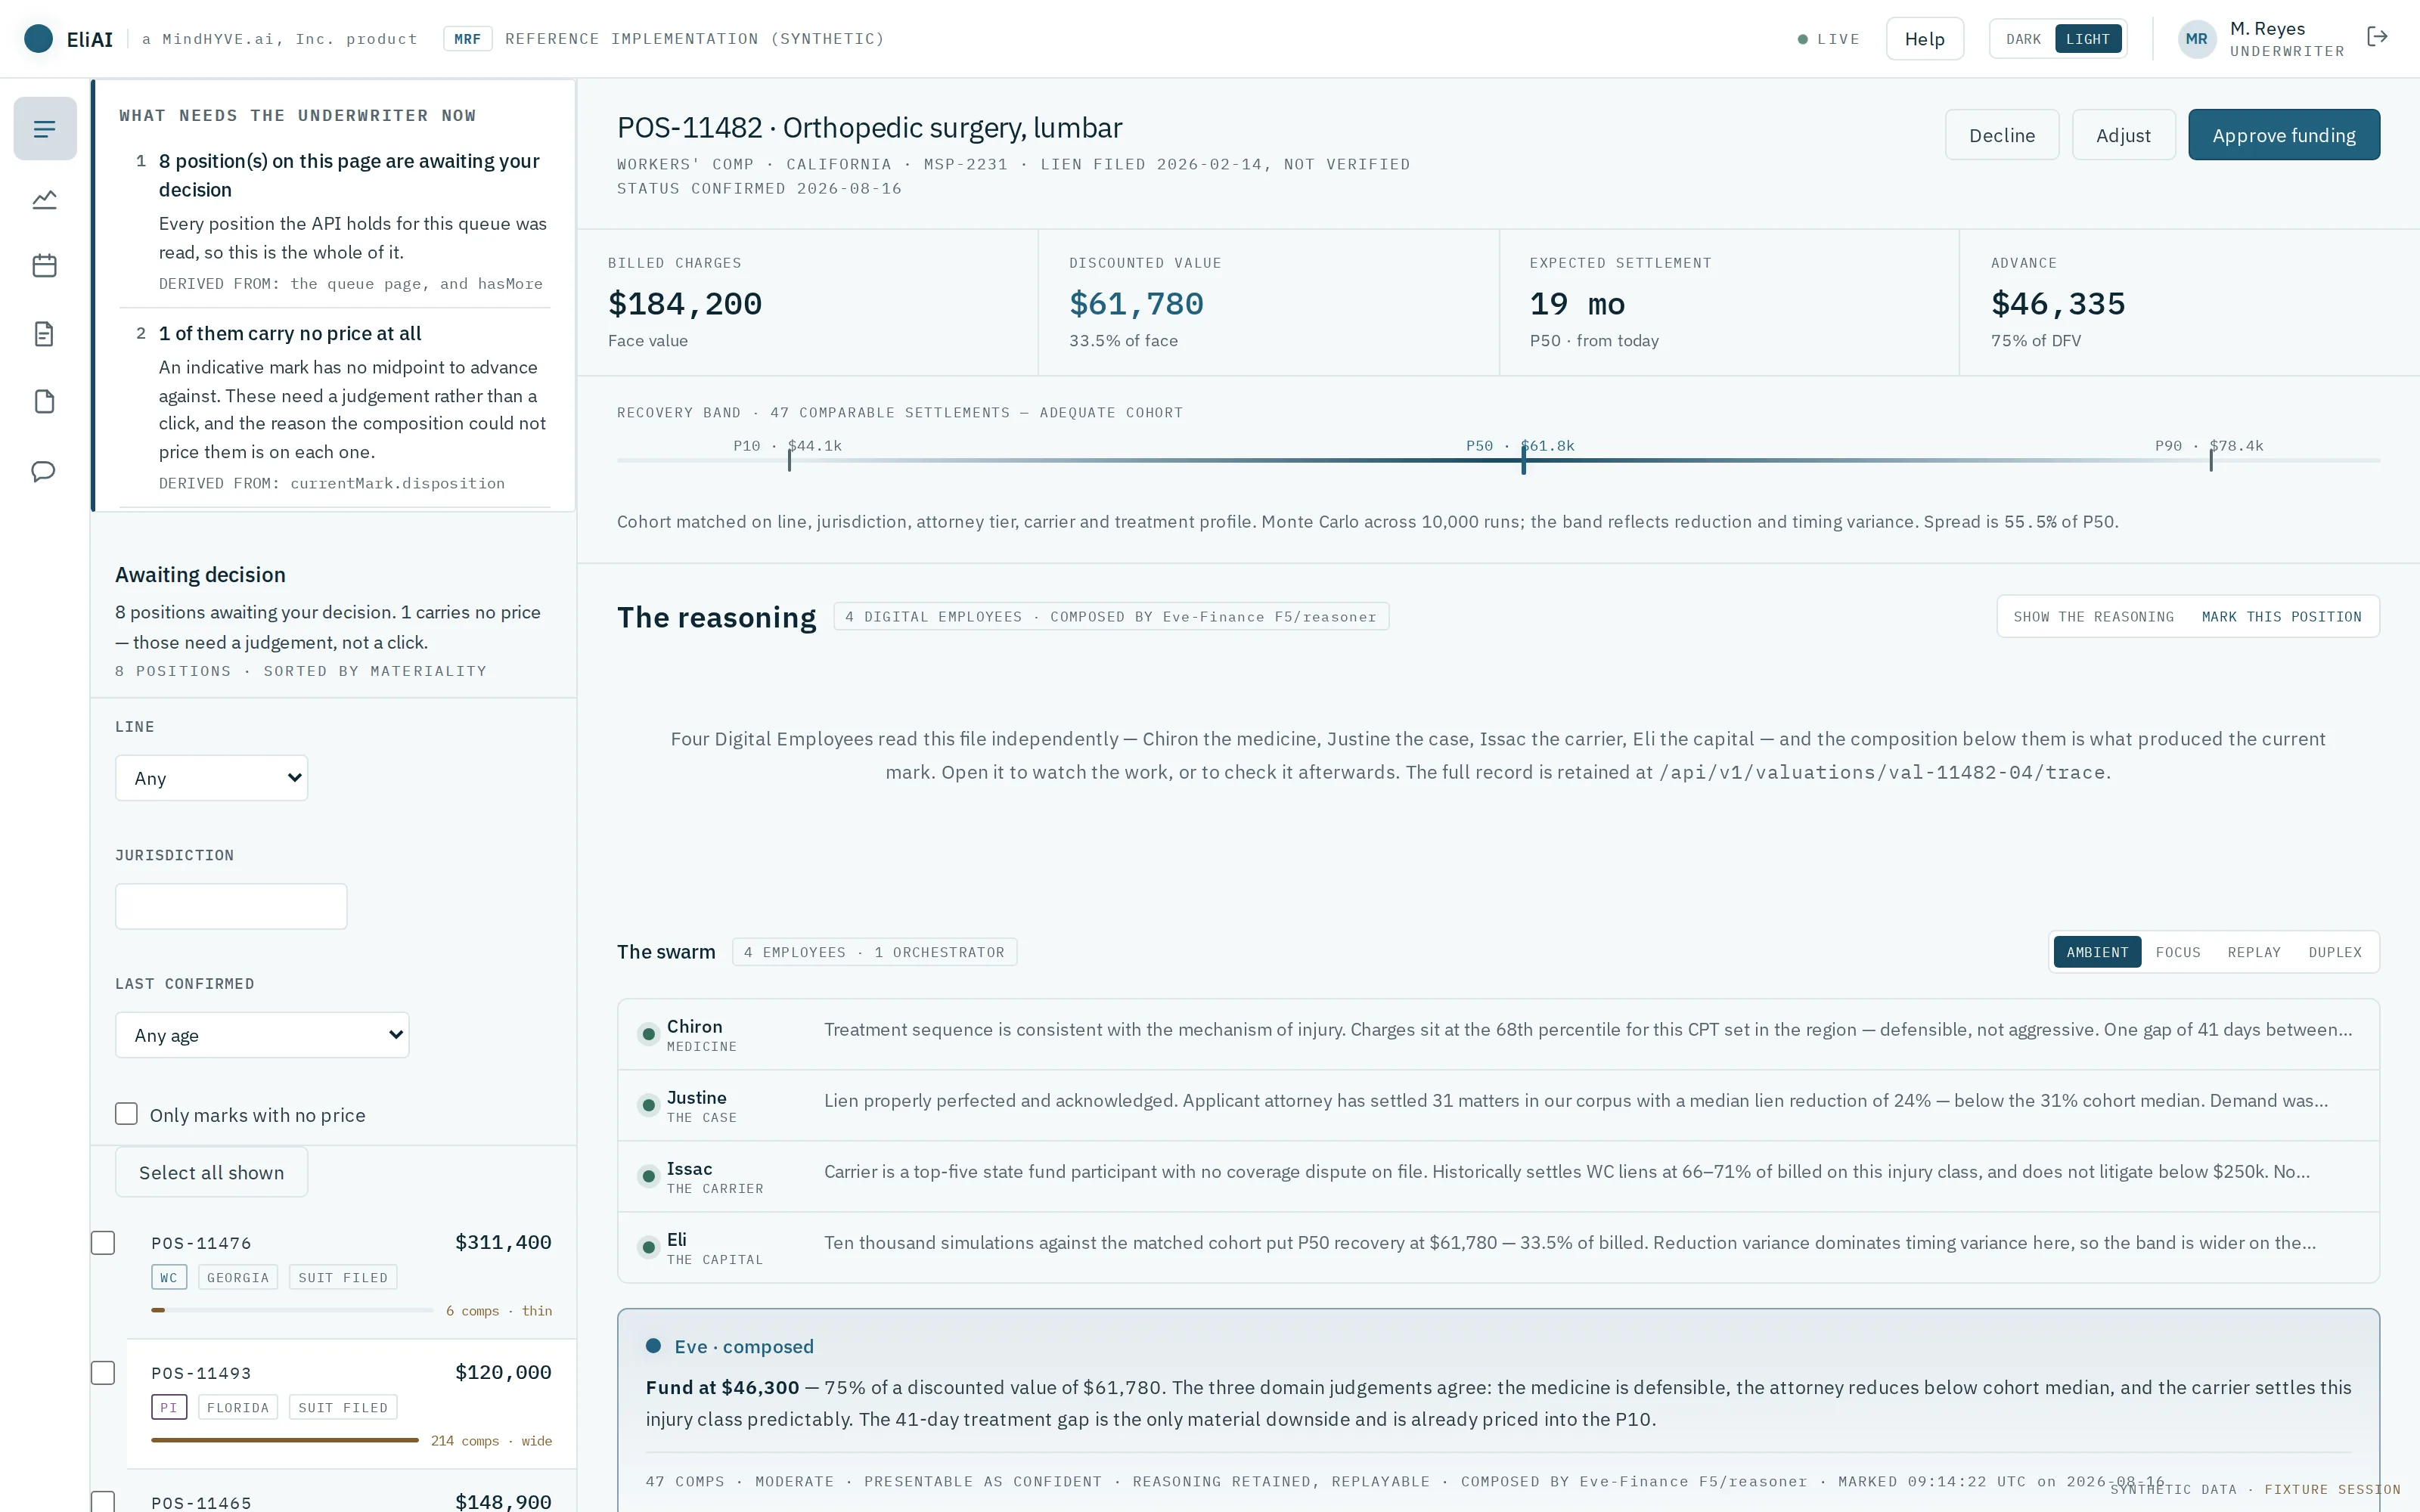
Task: Switch theme to DARK
Action: pyautogui.click(x=2023, y=39)
